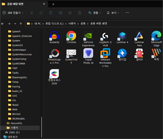Select System32 folder in tree
Viewport: 163px width, 139px height.
coord(16,45)
